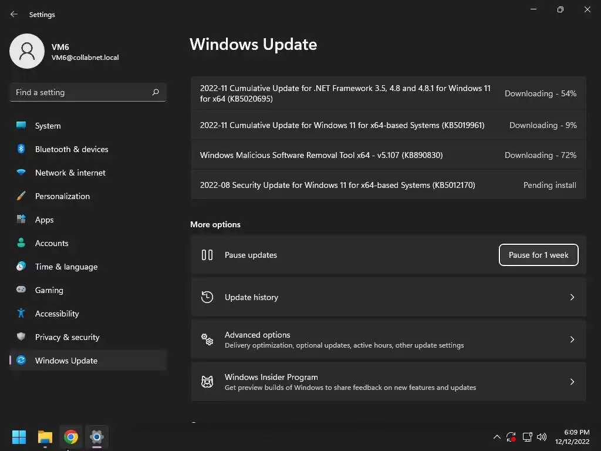Click the Gaming controller icon

(21, 290)
